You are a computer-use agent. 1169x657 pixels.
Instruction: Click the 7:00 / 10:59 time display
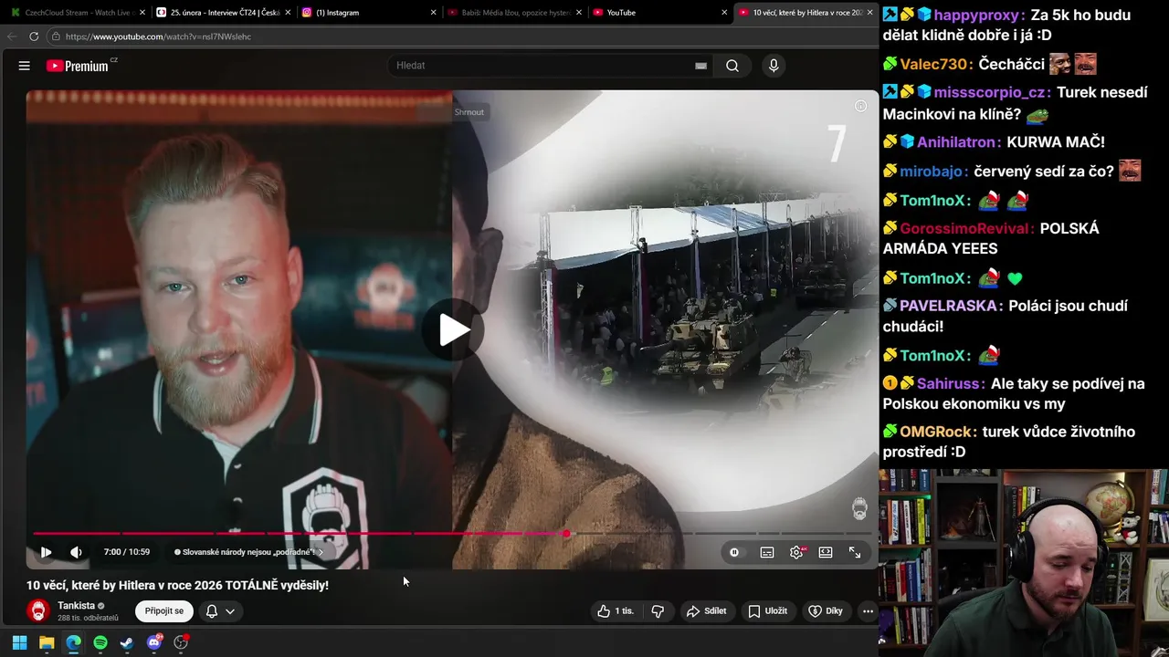[126, 552]
